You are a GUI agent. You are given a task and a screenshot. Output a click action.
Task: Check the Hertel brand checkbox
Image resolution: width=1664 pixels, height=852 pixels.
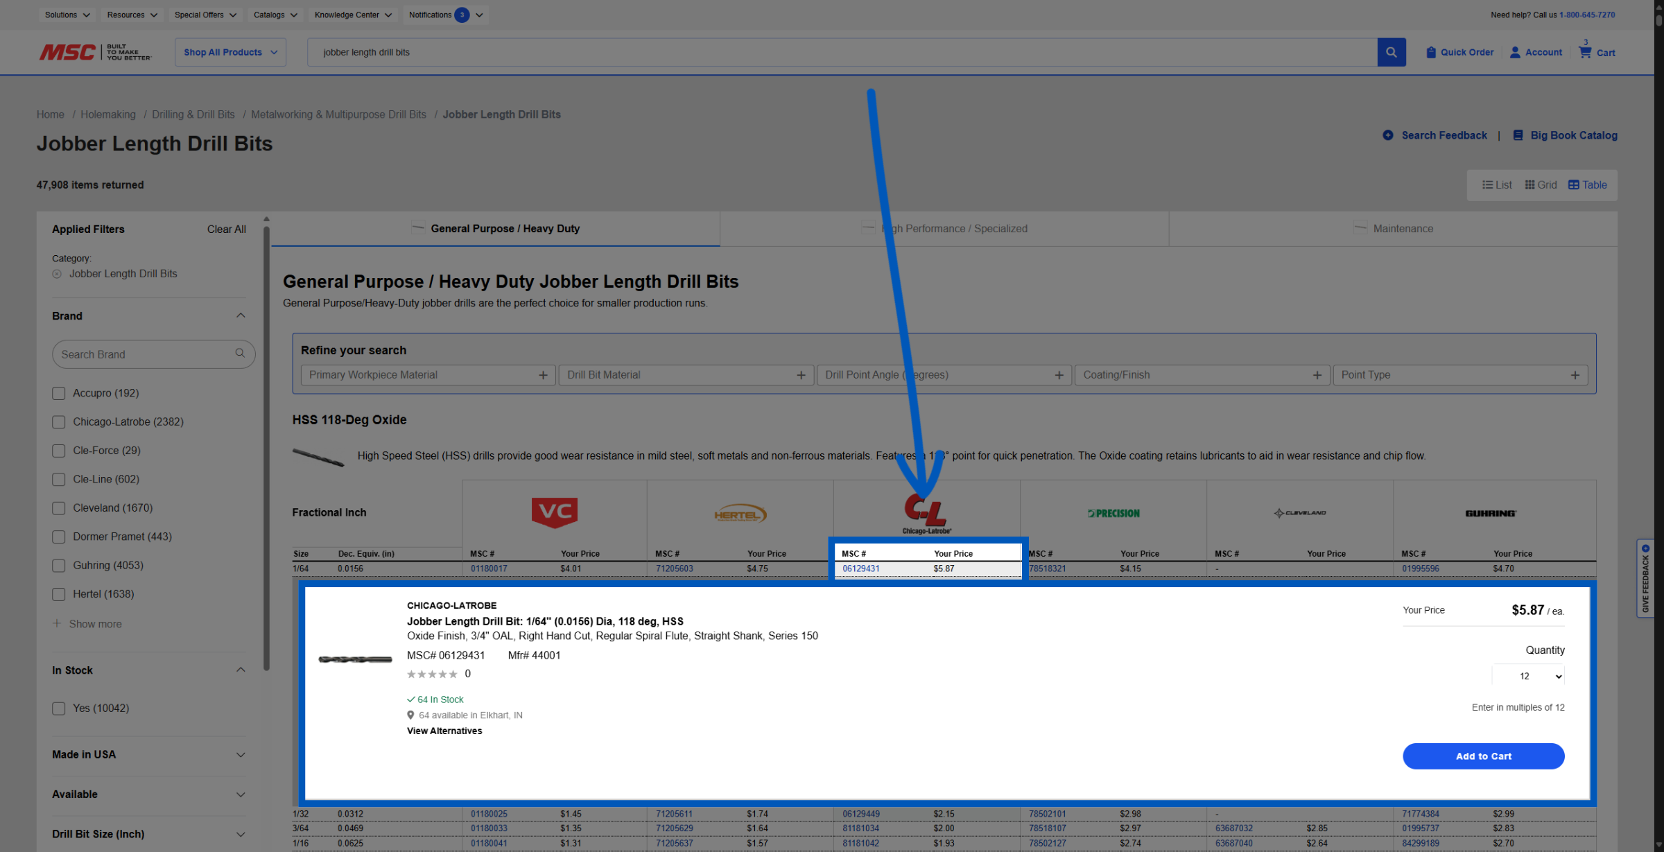click(x=59, y=595)
